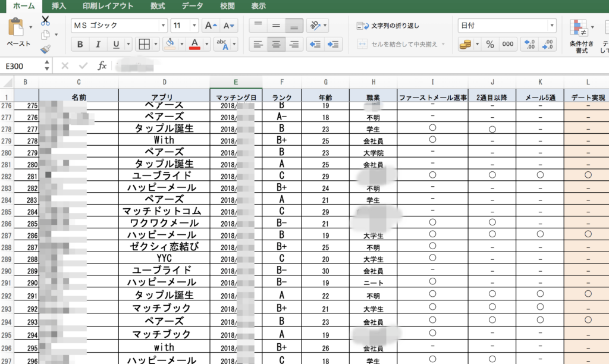Viewport: 609px width, 364px height.
Task: Apply currency format with coins icon
Action: (465, 44)
